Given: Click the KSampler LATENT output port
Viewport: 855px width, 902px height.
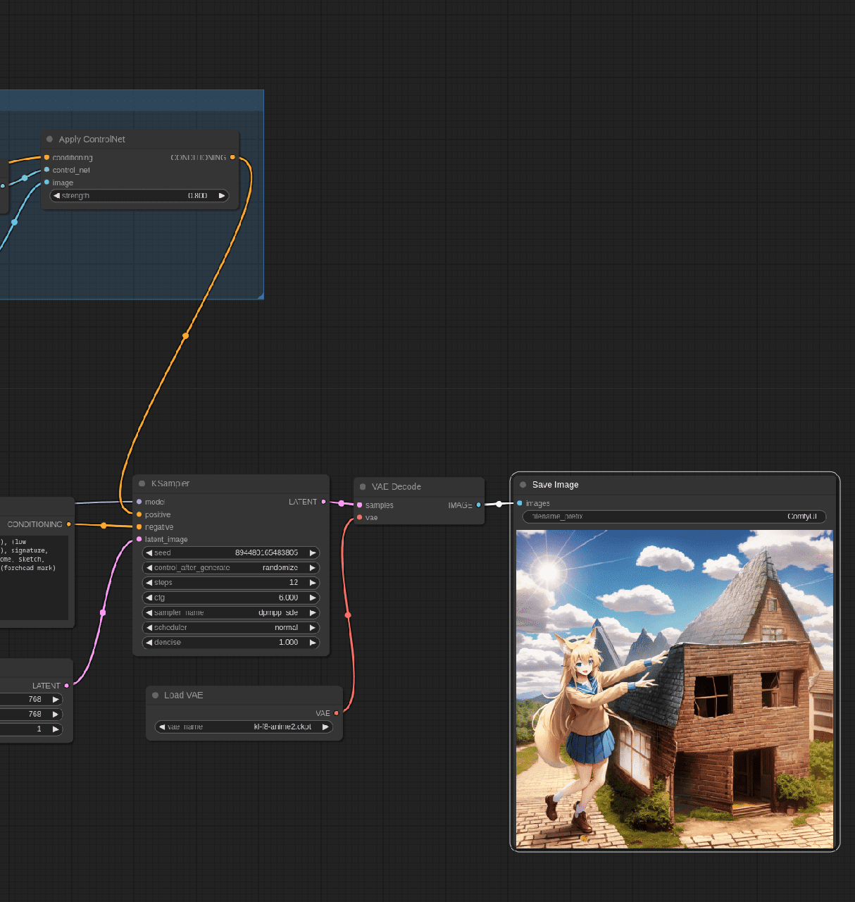Looking at the screenshot, I should click(323, 502).
